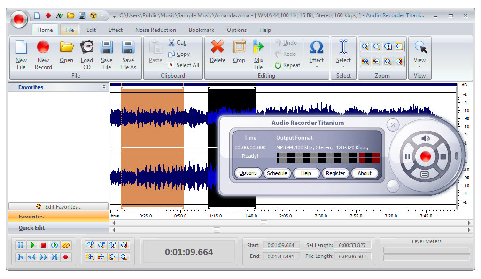Click the Mix File icon
This screenshot has height=279, width=481.
pos(258,47)
